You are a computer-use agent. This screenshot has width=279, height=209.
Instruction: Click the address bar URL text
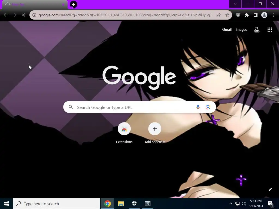(126, 15)
